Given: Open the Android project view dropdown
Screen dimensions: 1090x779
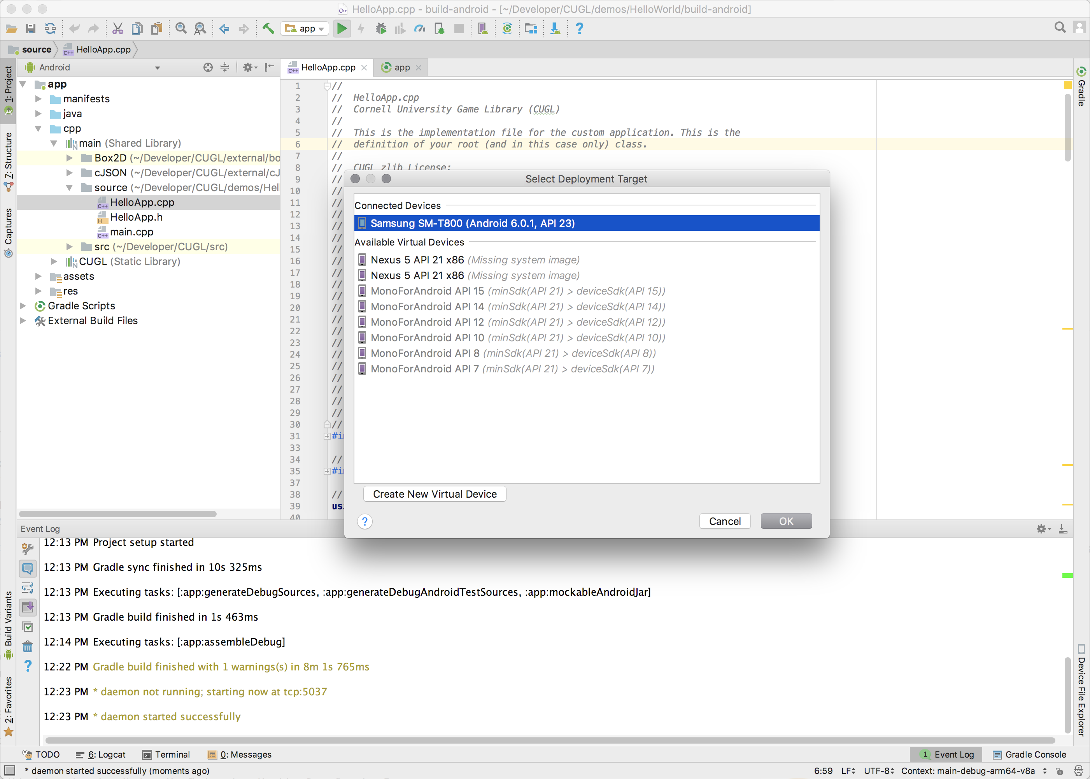Looking at the screenshot, I should pyautogui.click(x=157, y=68).
